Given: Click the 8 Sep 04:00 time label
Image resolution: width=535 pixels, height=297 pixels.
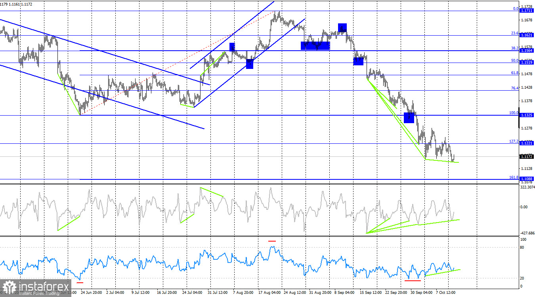Looking at the screenshot, I should [345, 293].
